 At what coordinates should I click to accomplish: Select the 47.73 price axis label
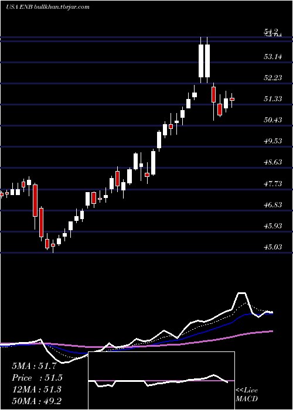point(273,184)
